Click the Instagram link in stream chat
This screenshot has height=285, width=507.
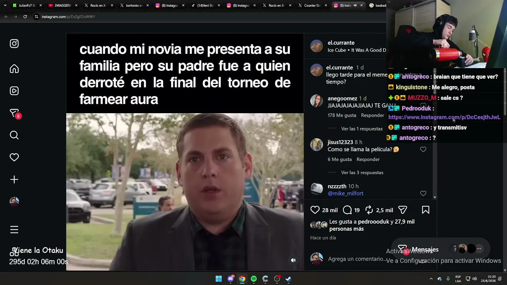click(444, 117)
